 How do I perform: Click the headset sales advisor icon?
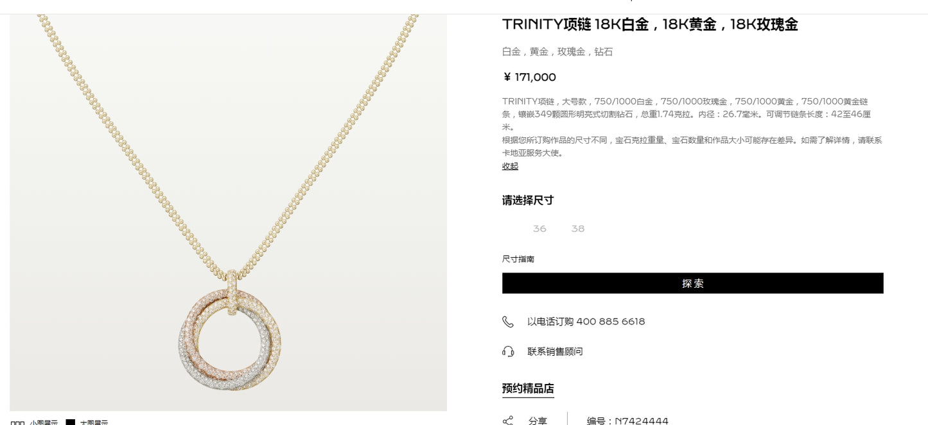508,351
